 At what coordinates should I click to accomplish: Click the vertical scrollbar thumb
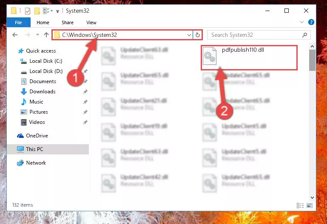[312, 60]
